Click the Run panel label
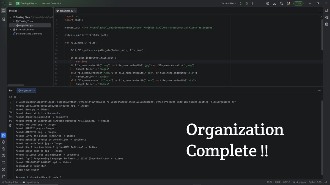The width and height of the screenshot is (330, 185). (11, 90)
